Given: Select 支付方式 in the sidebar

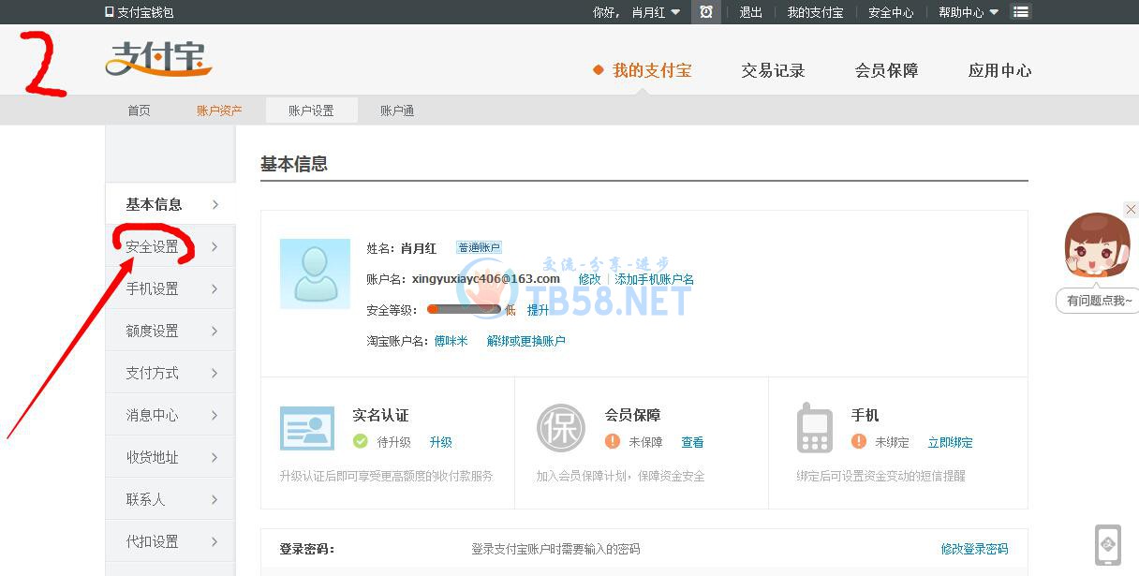Looking at the screenshot, I should coord(170,373).
